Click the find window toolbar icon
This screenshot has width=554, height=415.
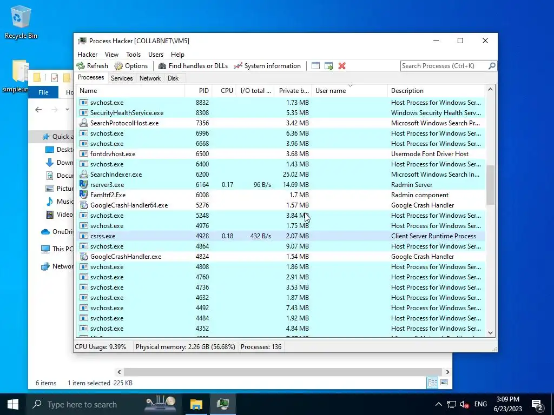(x=315, y=66)
